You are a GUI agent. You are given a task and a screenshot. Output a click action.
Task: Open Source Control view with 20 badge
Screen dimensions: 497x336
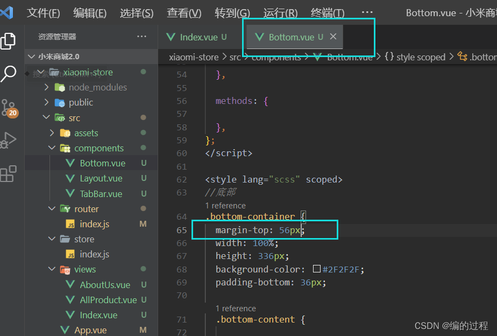click(9, 109)
